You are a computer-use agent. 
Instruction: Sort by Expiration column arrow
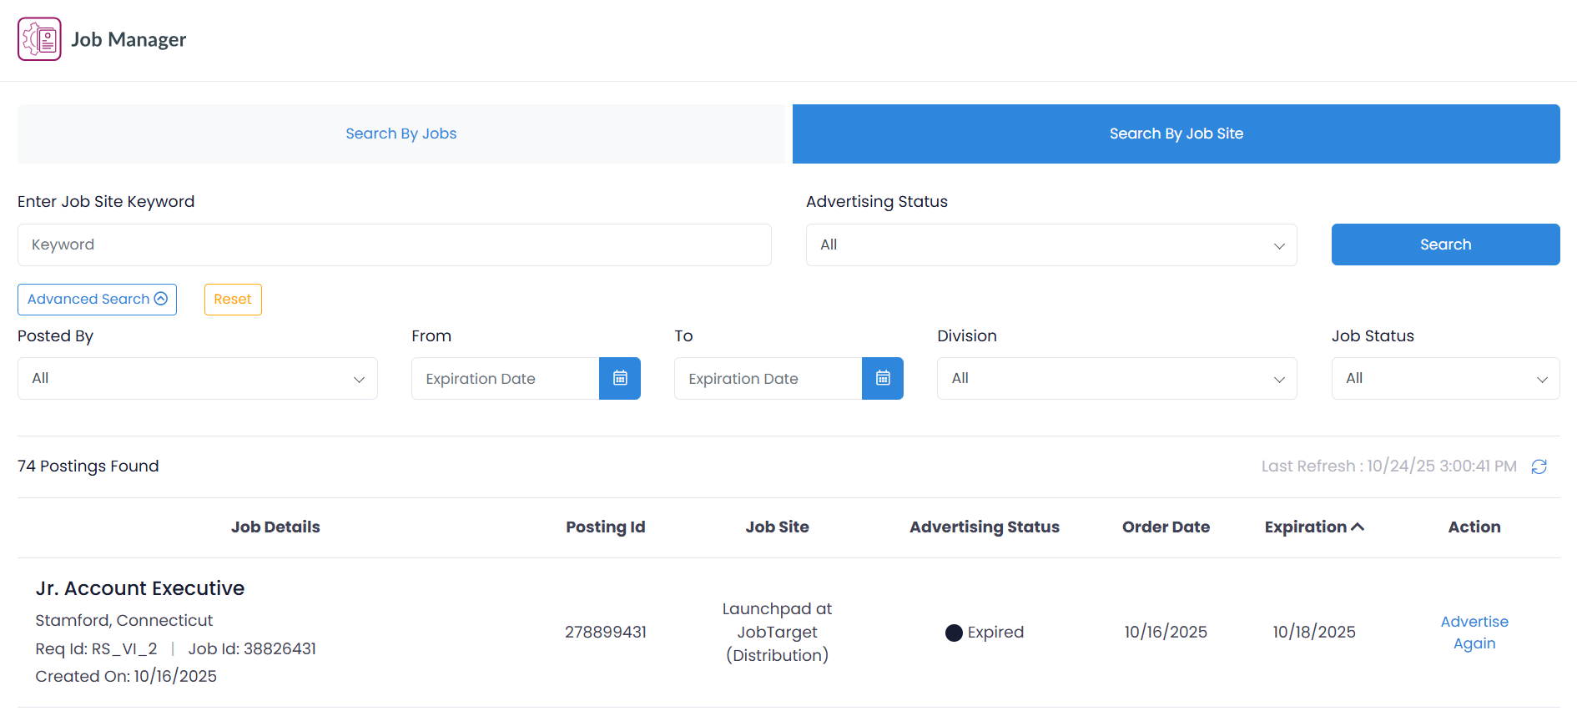pyautogui.click(x=1358, y=527)
